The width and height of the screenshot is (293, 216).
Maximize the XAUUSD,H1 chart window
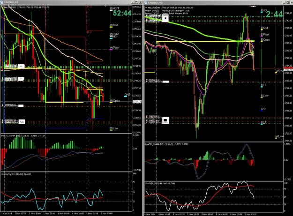[136, 2]
